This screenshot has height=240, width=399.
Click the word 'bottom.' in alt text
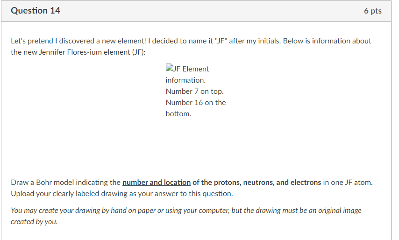[x=178, y=113]
